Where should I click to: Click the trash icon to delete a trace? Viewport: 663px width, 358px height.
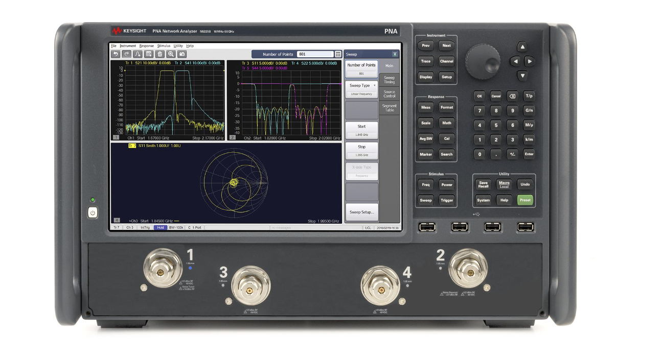pos(160,53)
